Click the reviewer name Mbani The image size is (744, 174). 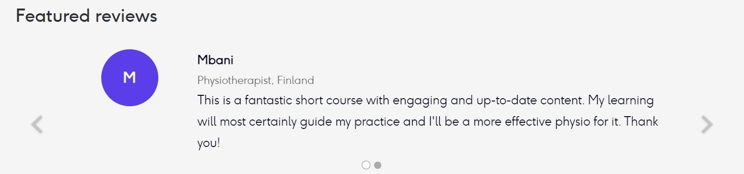click(x=215, y=60)
